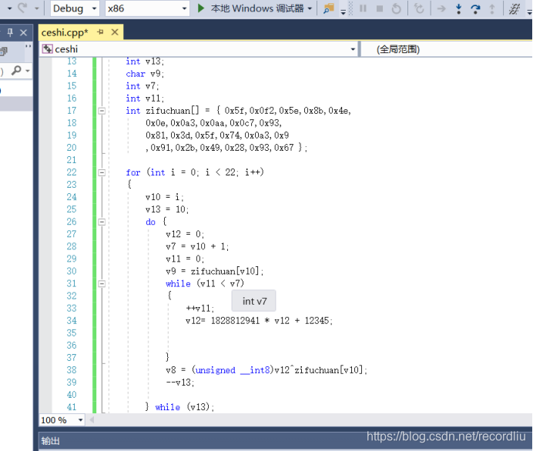533x451 pixels.
Task: Click the 'while' keyword on line 31
Action: tap(178, 283)
